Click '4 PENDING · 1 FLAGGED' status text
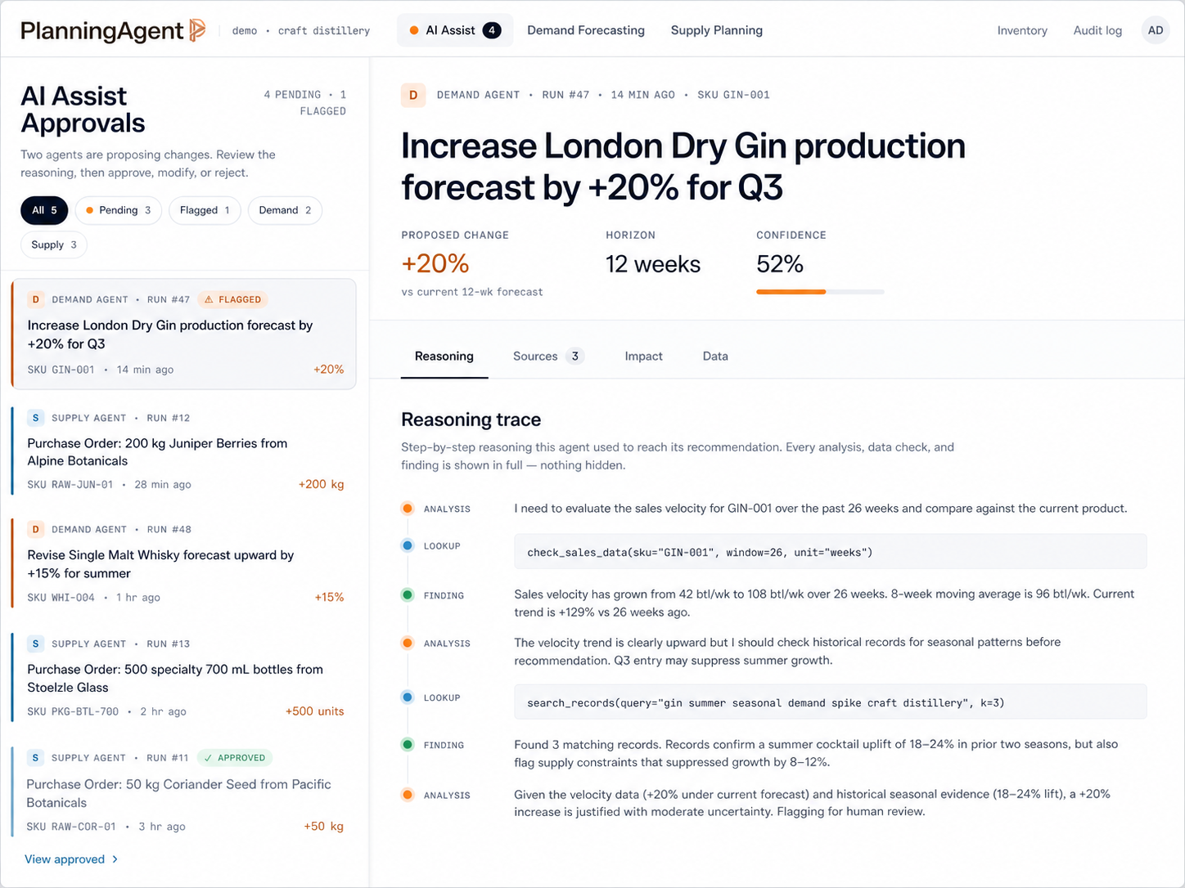1185x888 pixels. [x=305, y=103]
